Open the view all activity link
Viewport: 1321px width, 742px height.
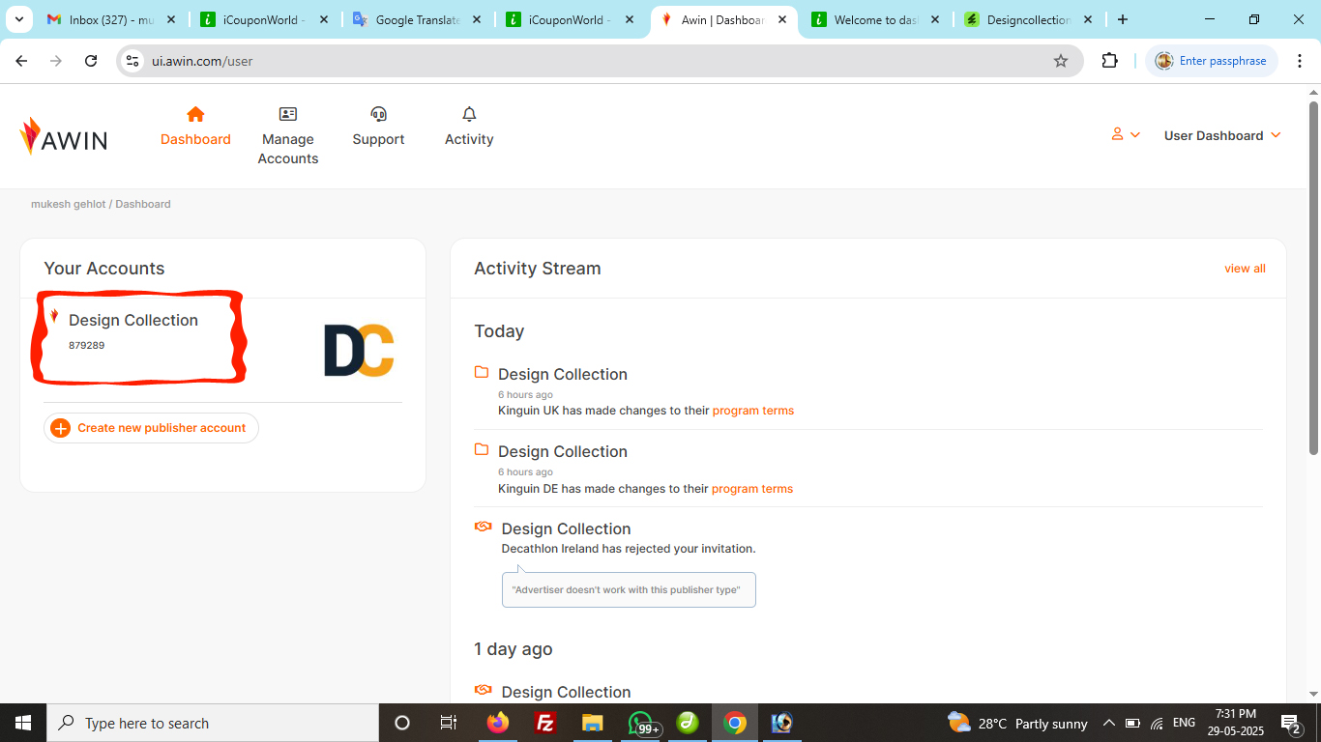point(1245,269)
